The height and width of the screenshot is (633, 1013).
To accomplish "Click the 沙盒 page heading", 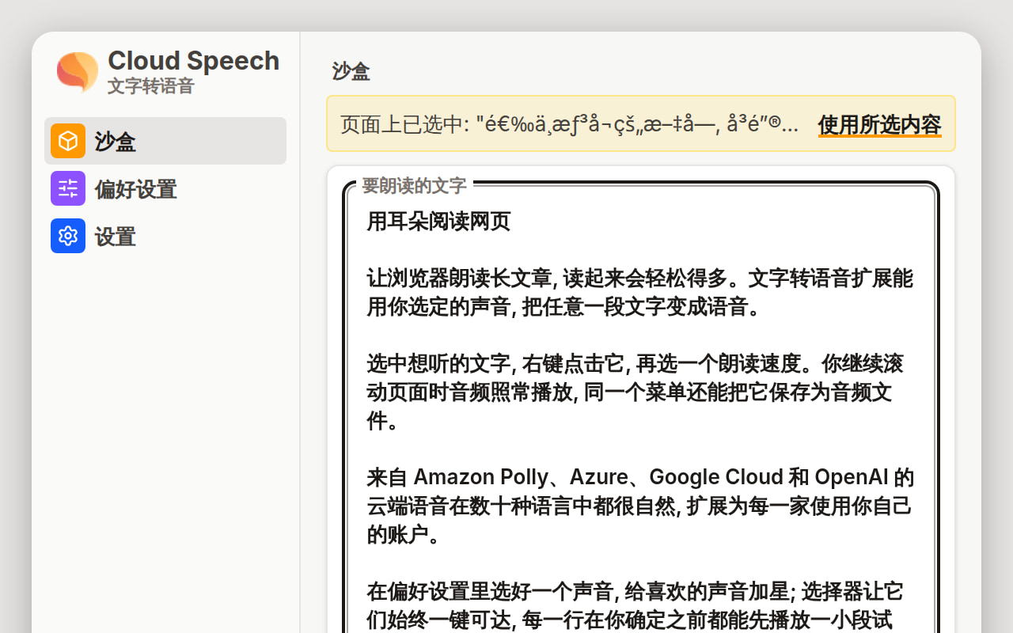I will 351,71.
